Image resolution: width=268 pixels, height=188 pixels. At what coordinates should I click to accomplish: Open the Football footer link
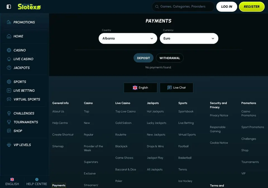(183, 146)
